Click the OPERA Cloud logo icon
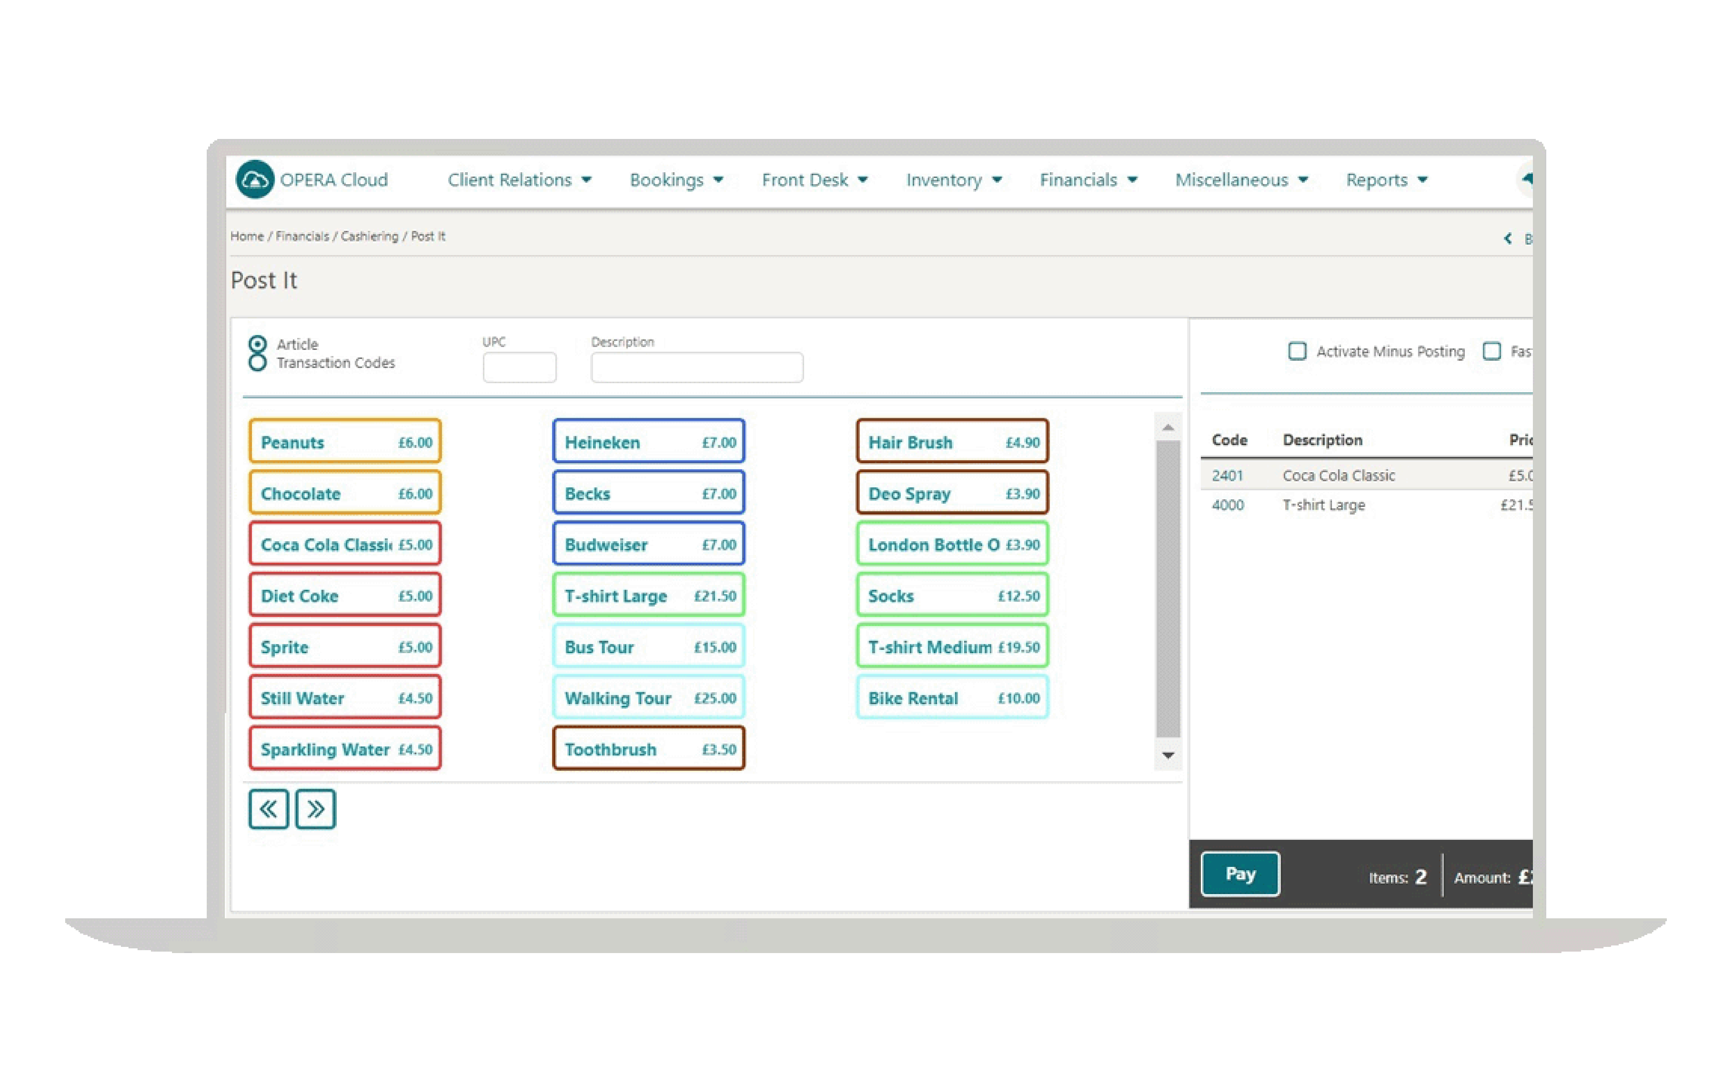This screenshot has width=1732, height=1092. pyautogui.click(x=255, y=179)
